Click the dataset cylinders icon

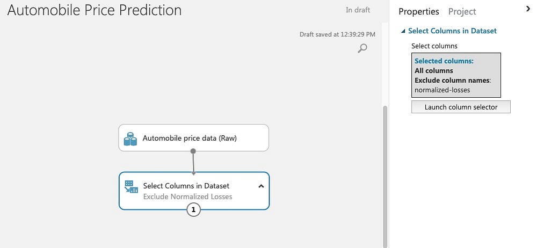pyautogui.click(x=130, y=139)
